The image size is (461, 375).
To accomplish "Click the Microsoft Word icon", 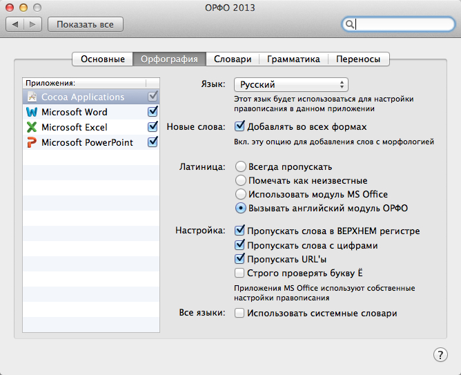I will (x=32, y=112).
